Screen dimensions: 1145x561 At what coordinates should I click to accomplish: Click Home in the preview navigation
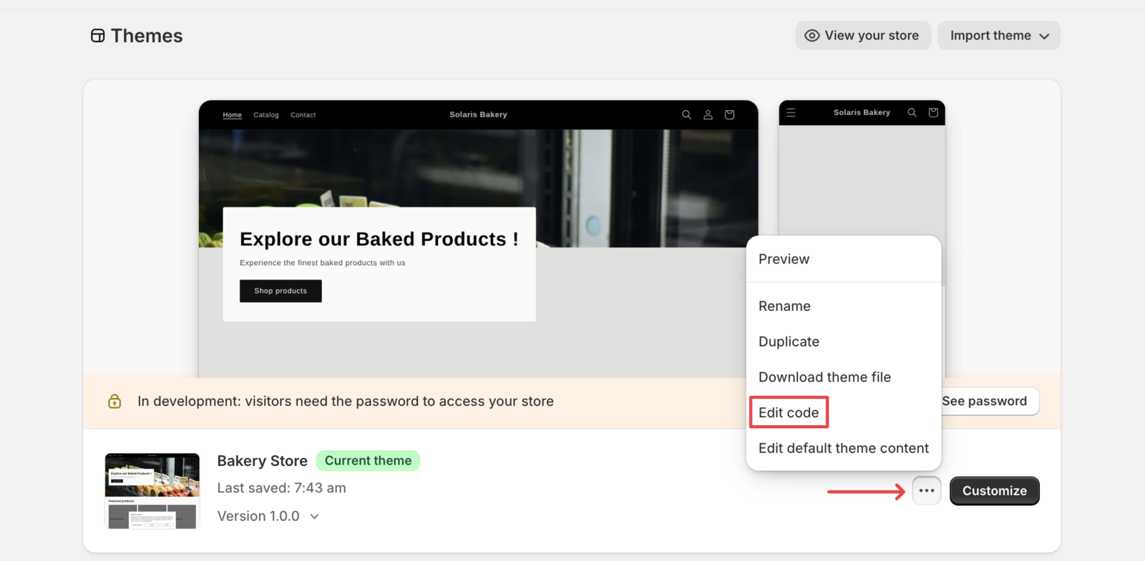click(x=232, y=115)
